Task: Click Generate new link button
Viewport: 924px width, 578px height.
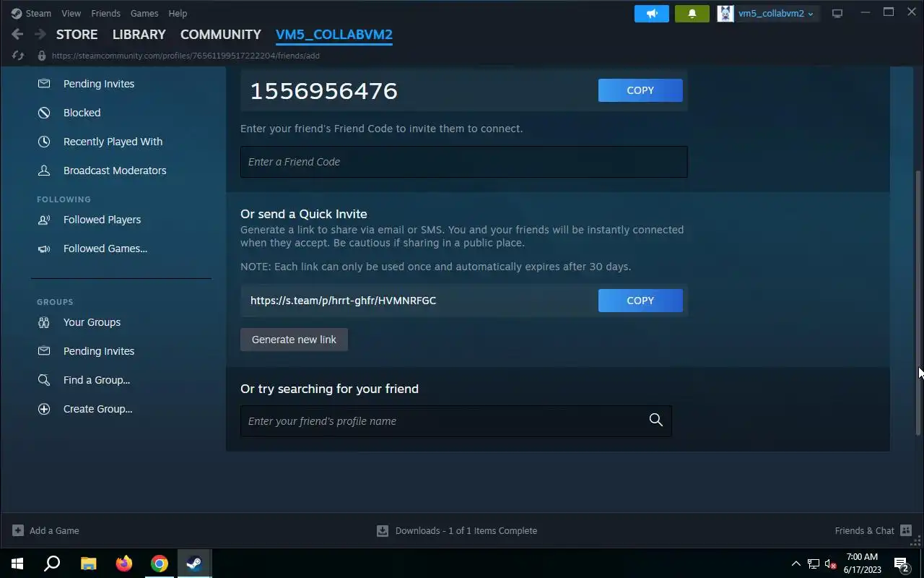Action: [294, 340]
